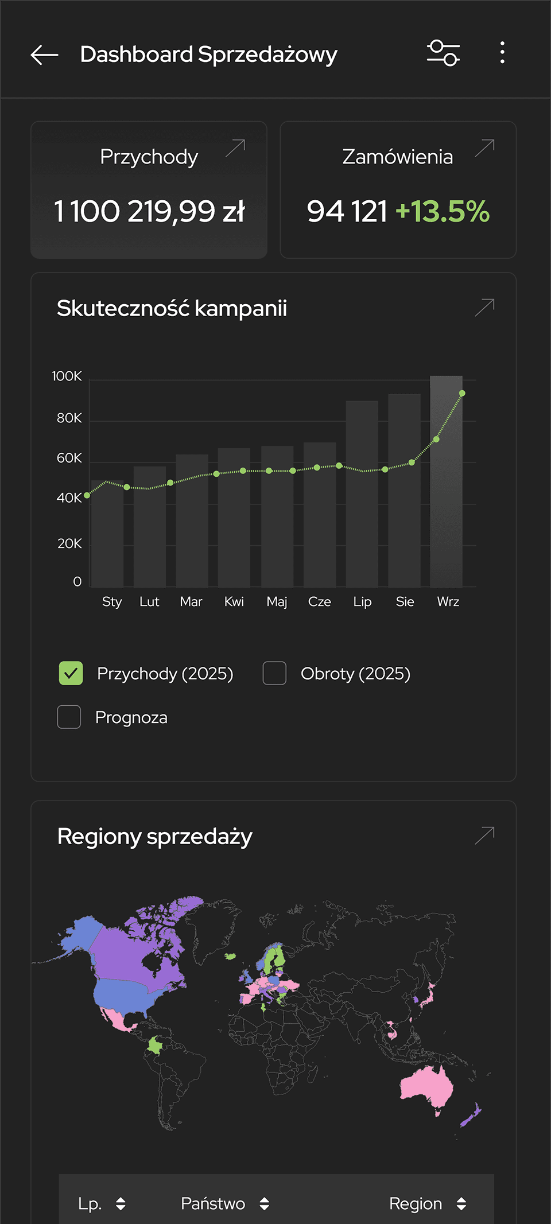
Task: Expand the Regiony sprzedaży map arrow
Action: (x=485, y=836)
